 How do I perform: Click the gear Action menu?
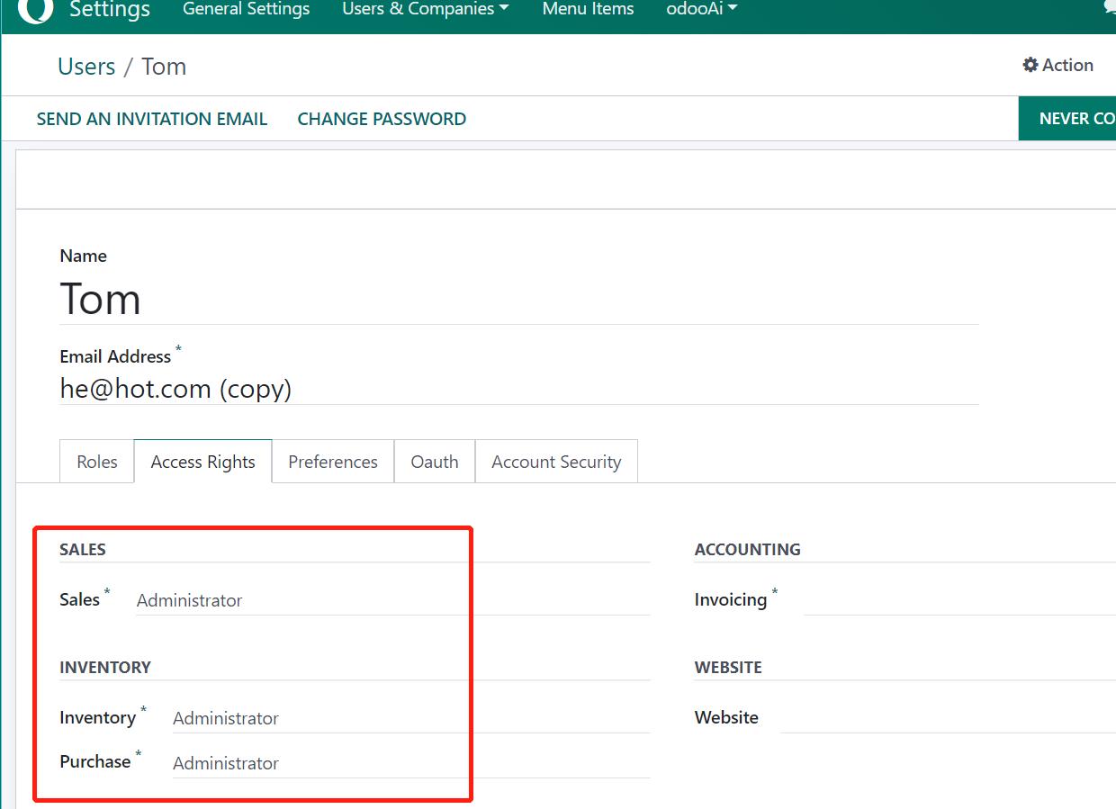coord(1057,65)
